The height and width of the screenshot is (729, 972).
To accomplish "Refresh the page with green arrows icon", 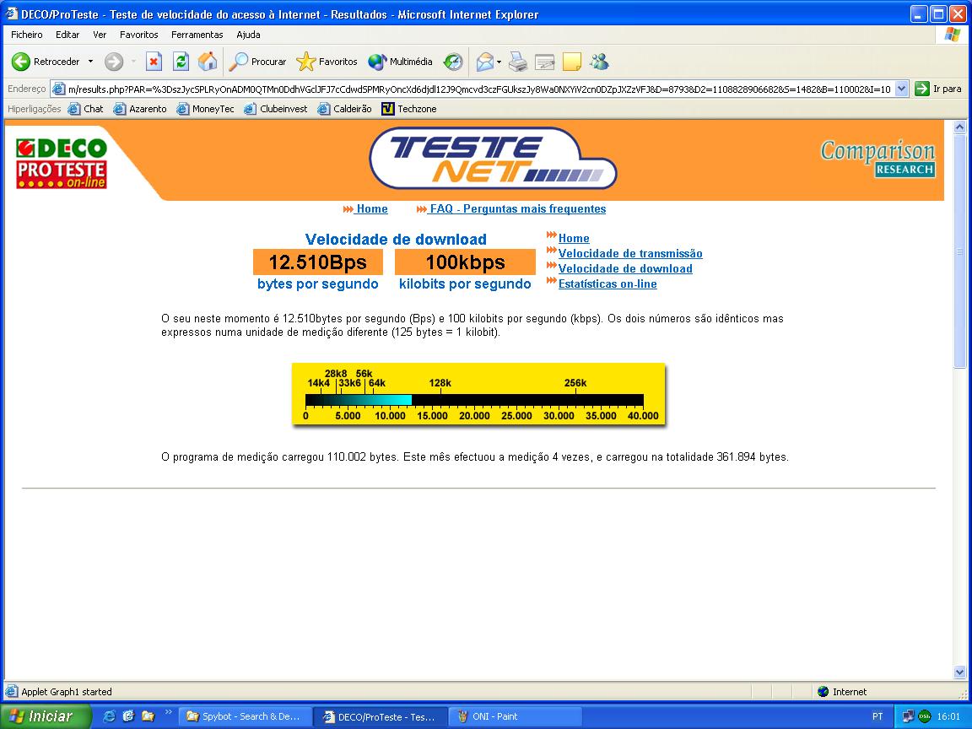I will pos(181,62).
